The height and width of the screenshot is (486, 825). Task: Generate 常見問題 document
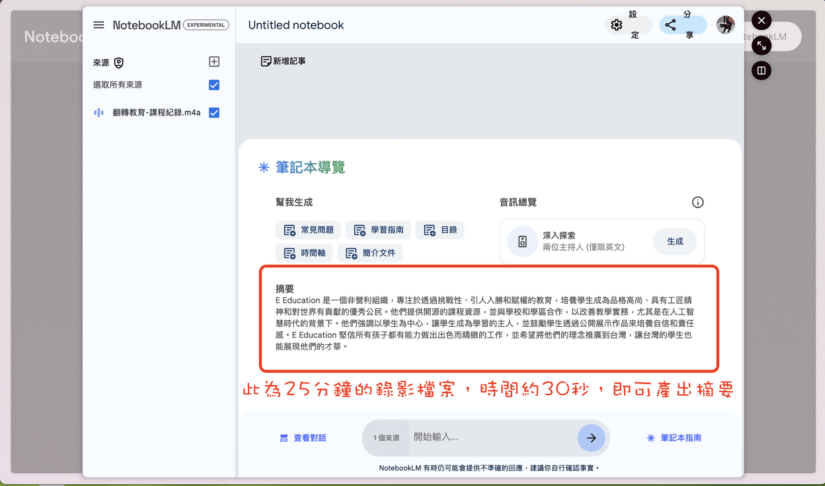tap(308, 230)
